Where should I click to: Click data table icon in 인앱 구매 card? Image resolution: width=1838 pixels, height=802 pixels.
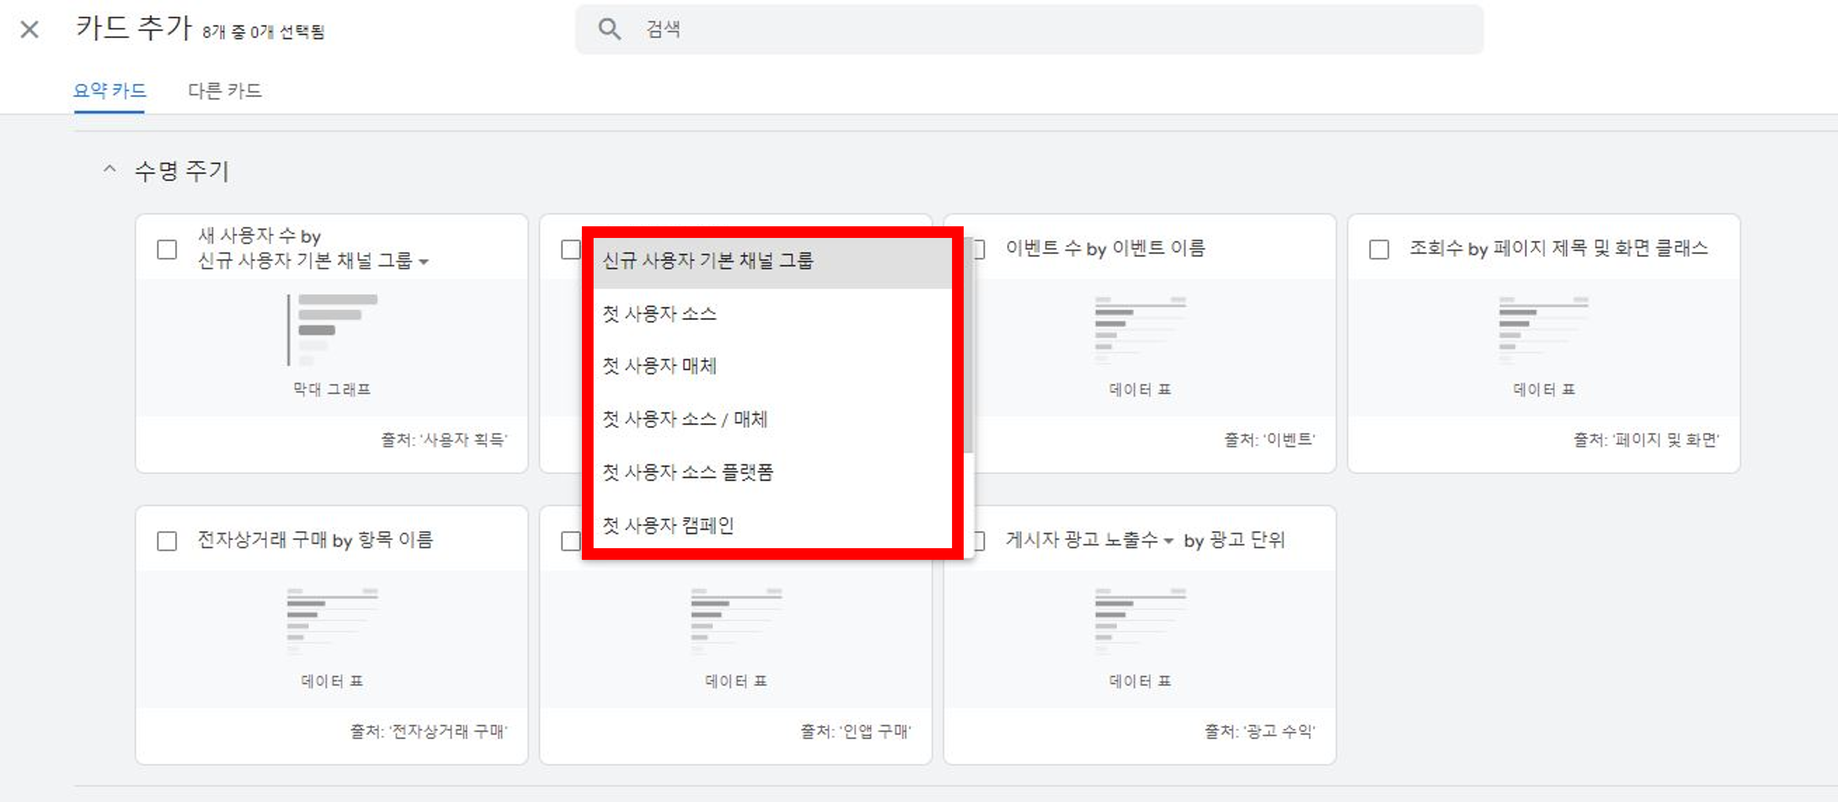(736, 621)
